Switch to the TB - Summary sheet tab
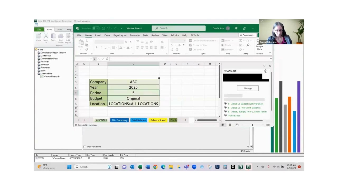Viewport: 338px width, 190px height. pos(119,120)
